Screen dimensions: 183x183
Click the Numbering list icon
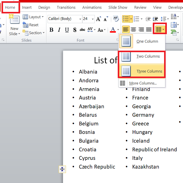click(x=136, y=19)
